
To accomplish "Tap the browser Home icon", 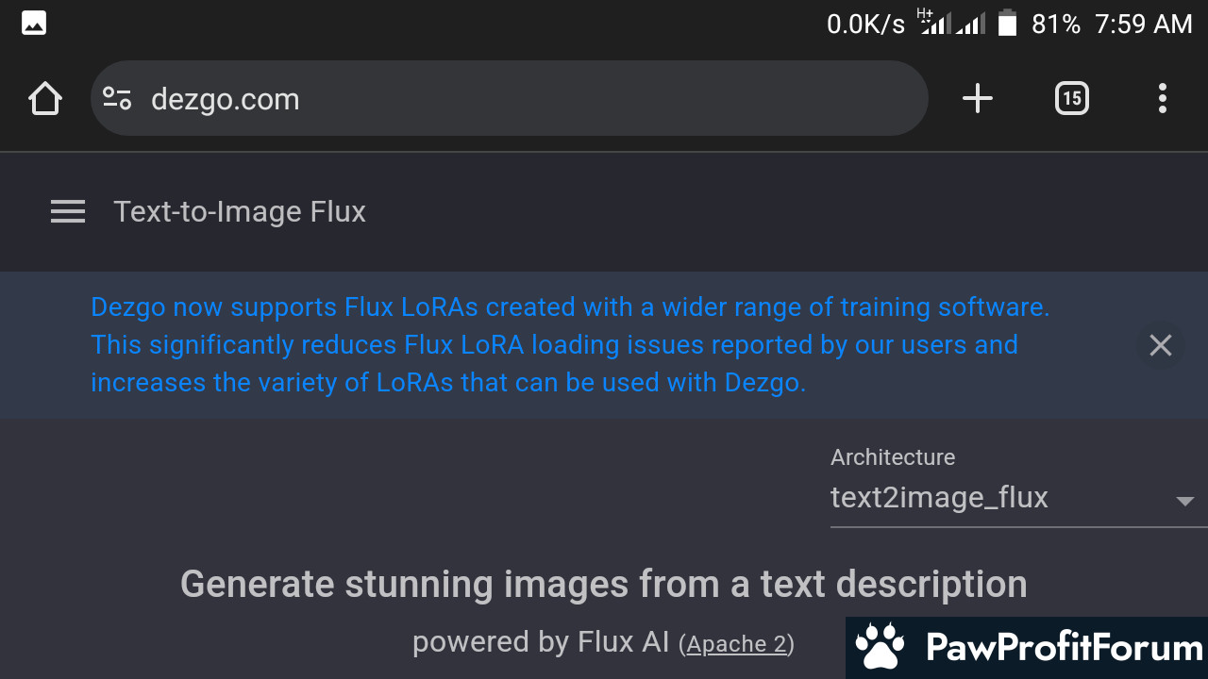I will [x=45, y=98].
